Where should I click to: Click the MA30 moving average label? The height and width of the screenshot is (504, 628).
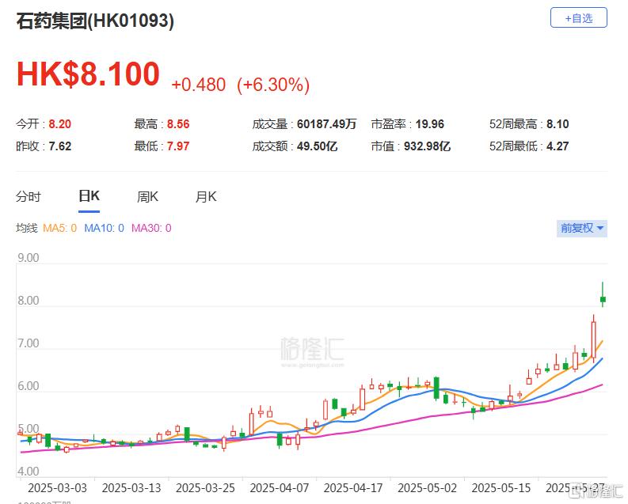coord(151,228)
